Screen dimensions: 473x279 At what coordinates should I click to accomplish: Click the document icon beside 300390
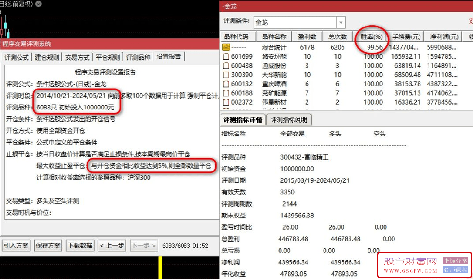[226, 74]
